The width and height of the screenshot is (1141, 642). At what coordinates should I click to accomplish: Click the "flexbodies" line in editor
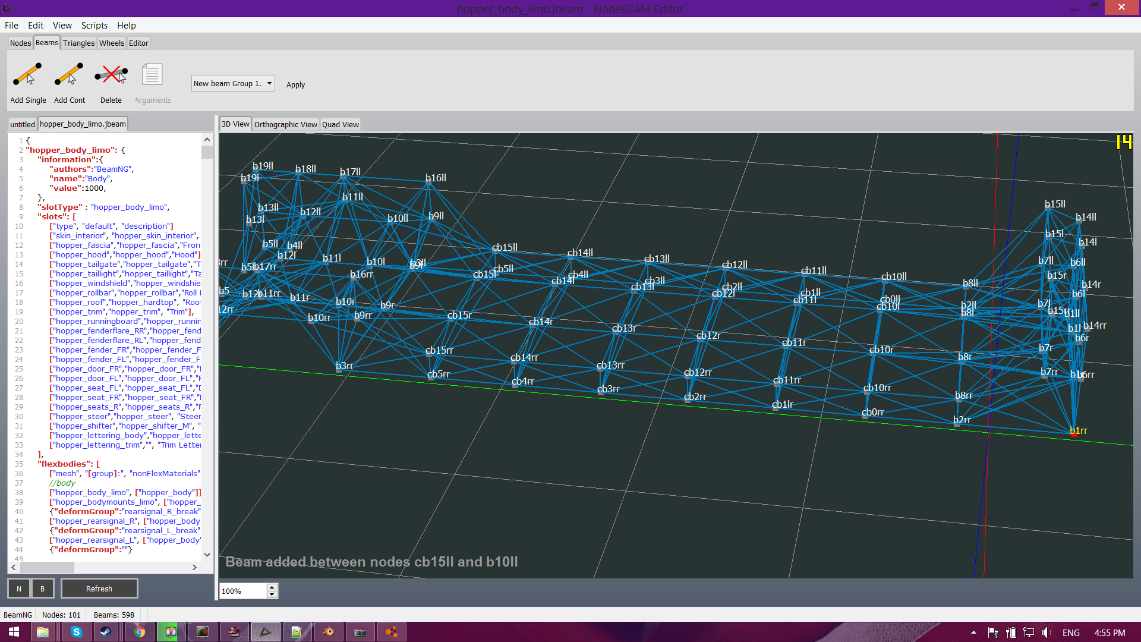coord(68,464)
